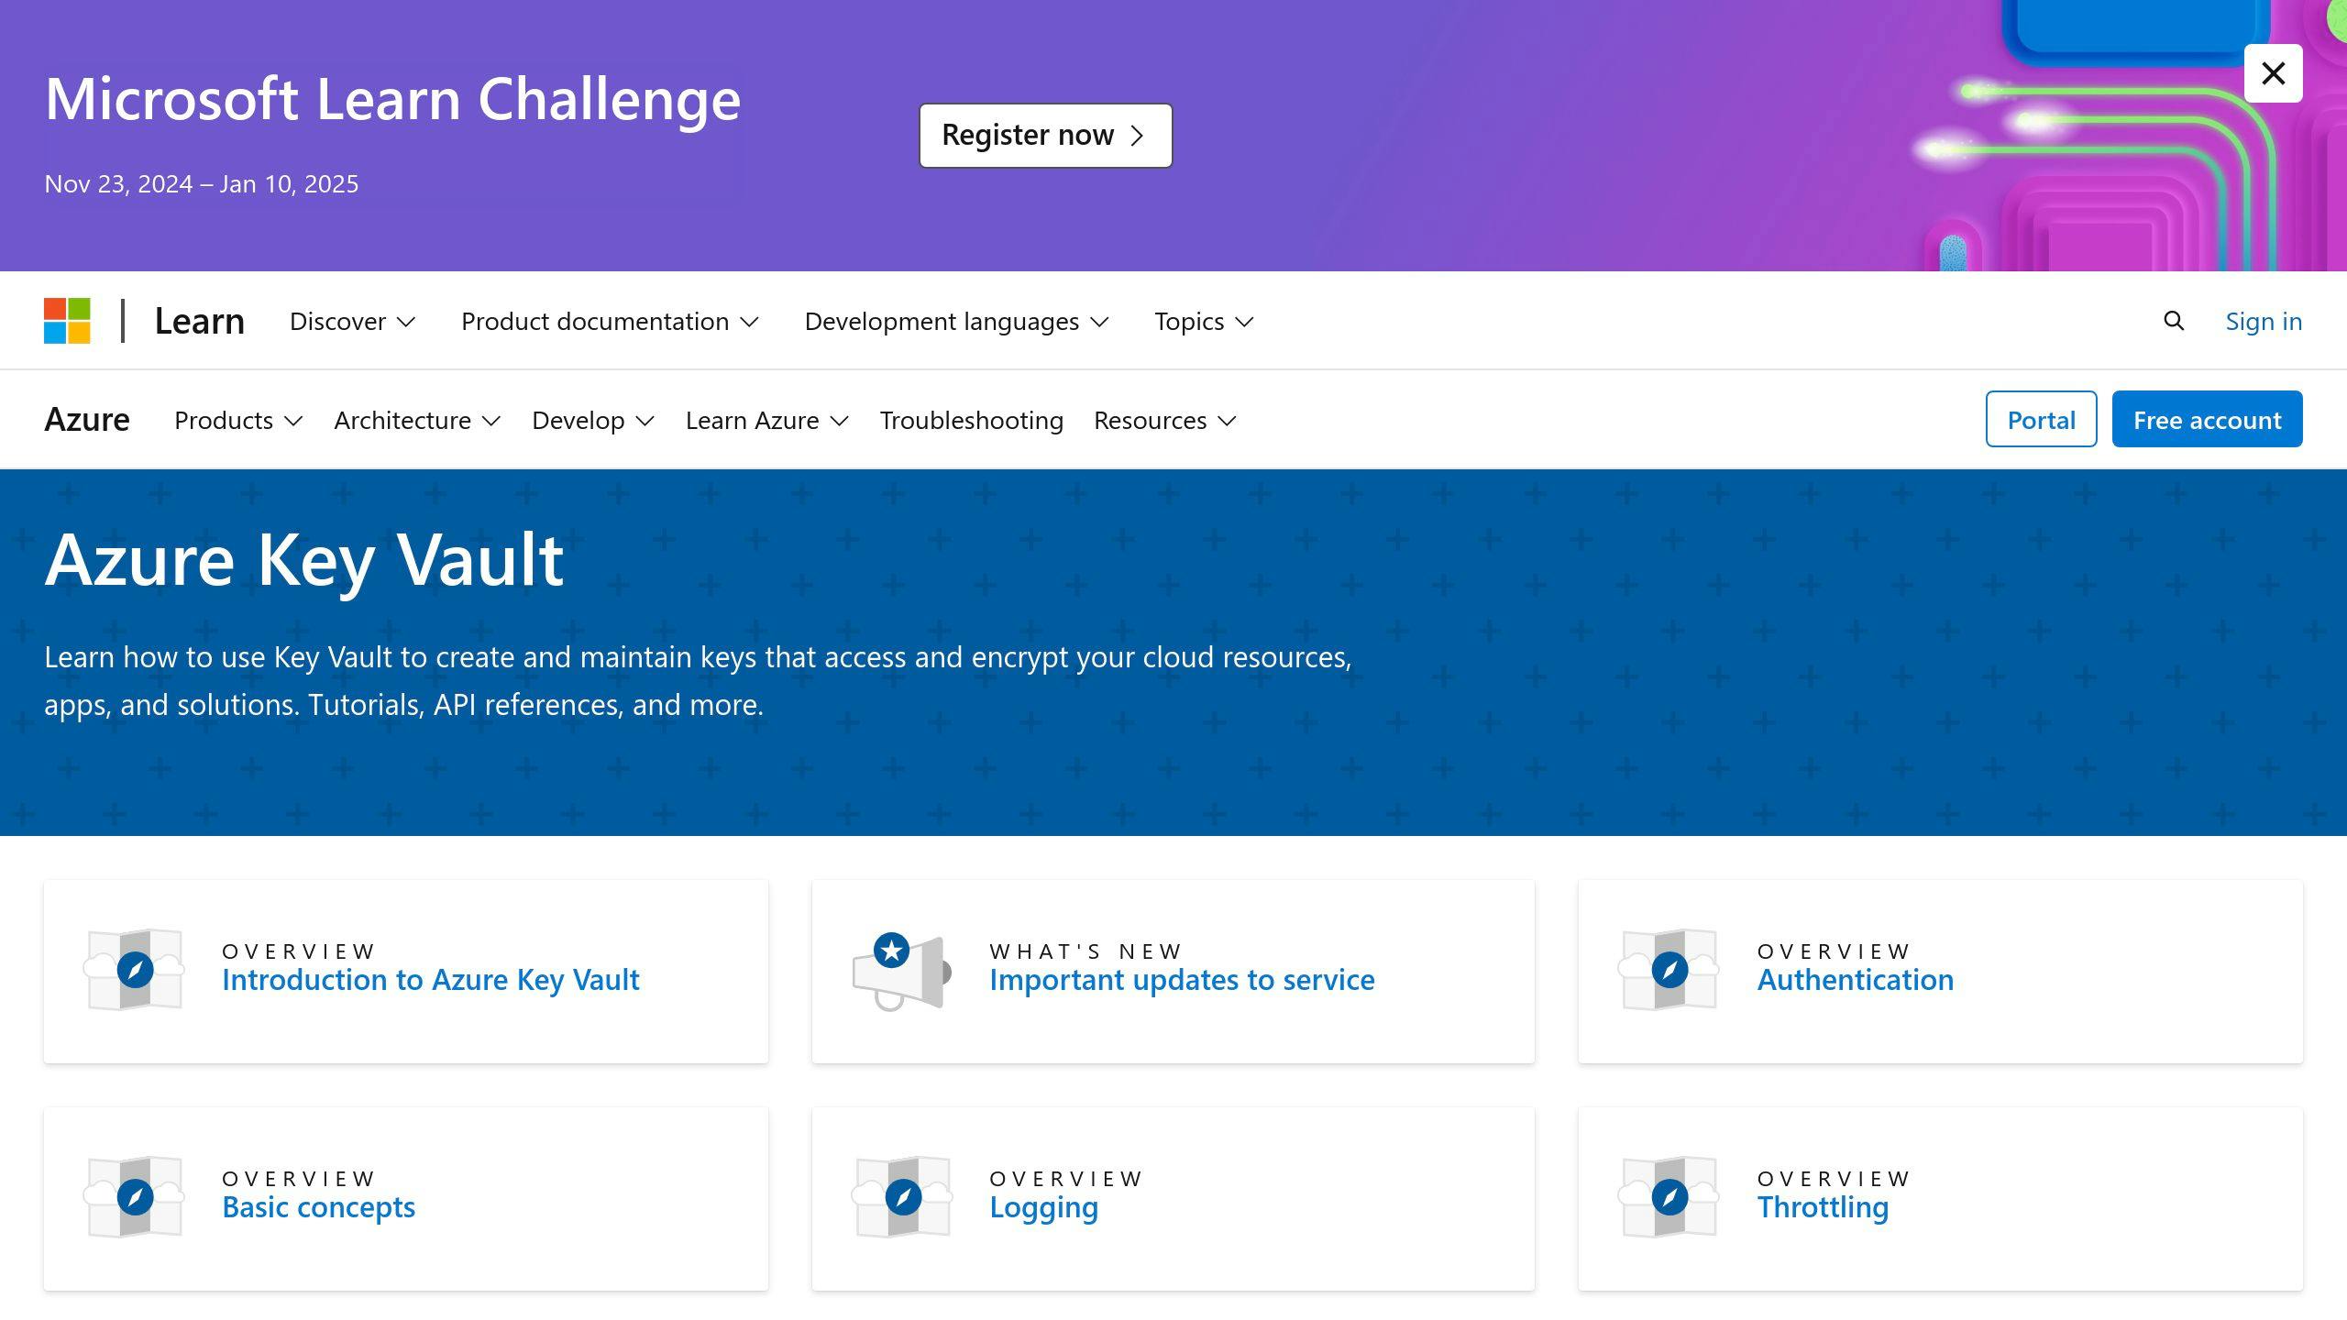Click the Throttling overview map icon
The height and width of the screenshot is (1320, 2347).
[1669, 1197]
